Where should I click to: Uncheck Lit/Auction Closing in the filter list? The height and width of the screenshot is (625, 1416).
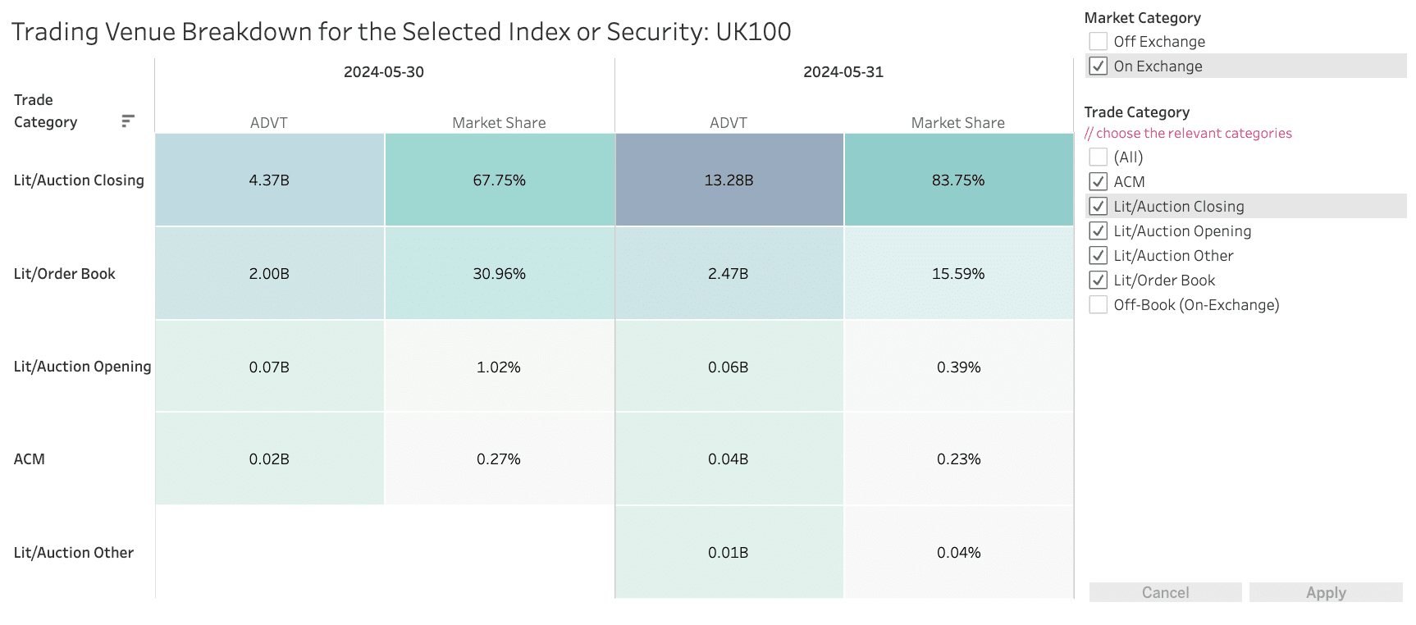(1099, 206)
